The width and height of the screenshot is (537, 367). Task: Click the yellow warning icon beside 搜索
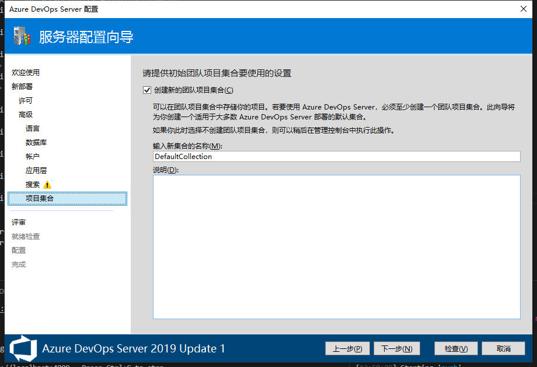[48, 185]
